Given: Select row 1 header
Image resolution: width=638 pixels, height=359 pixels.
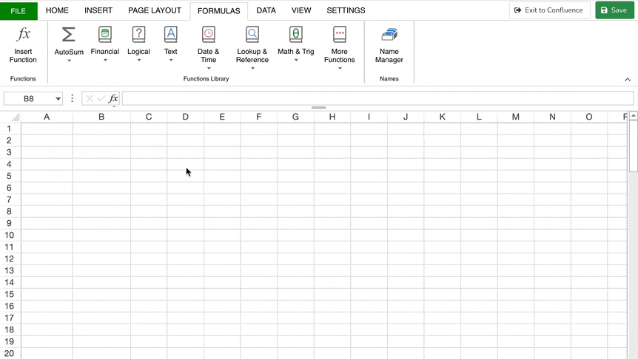Looking at the screenshot, I should click(10, 129).
